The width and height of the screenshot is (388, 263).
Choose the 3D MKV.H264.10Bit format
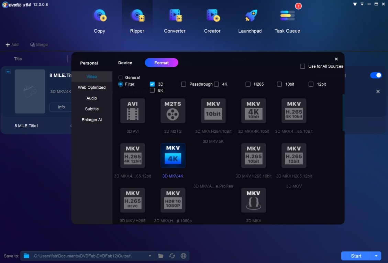point(213,111)
